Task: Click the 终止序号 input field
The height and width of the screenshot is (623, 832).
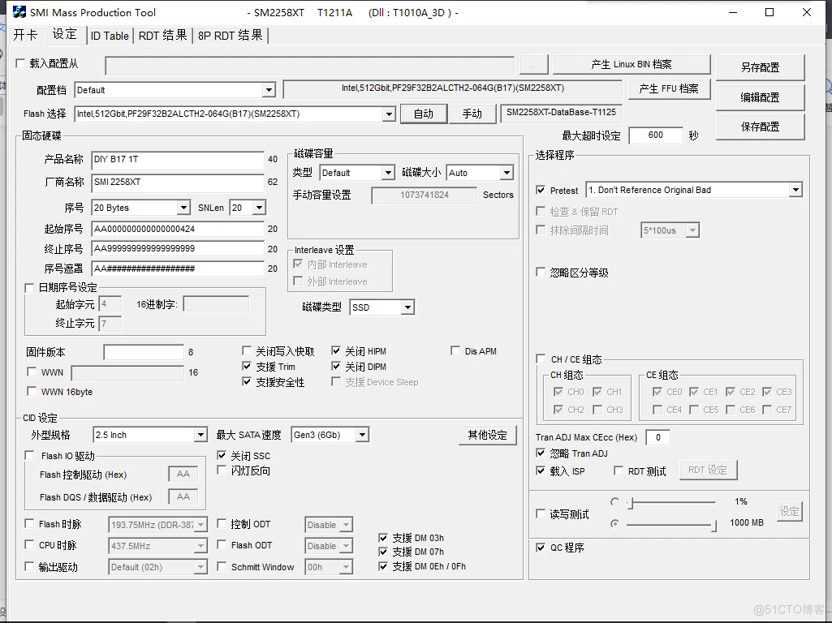Action: point(178,249)
